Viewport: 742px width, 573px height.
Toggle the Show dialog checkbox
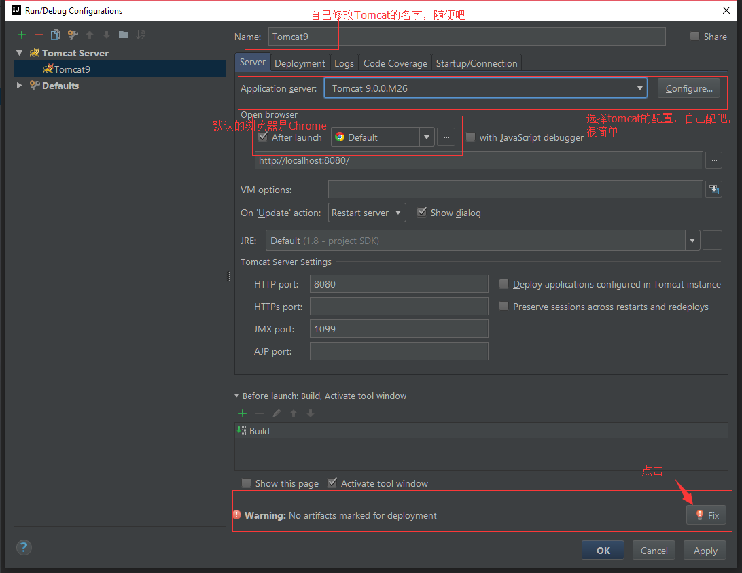tap(422, 212)
